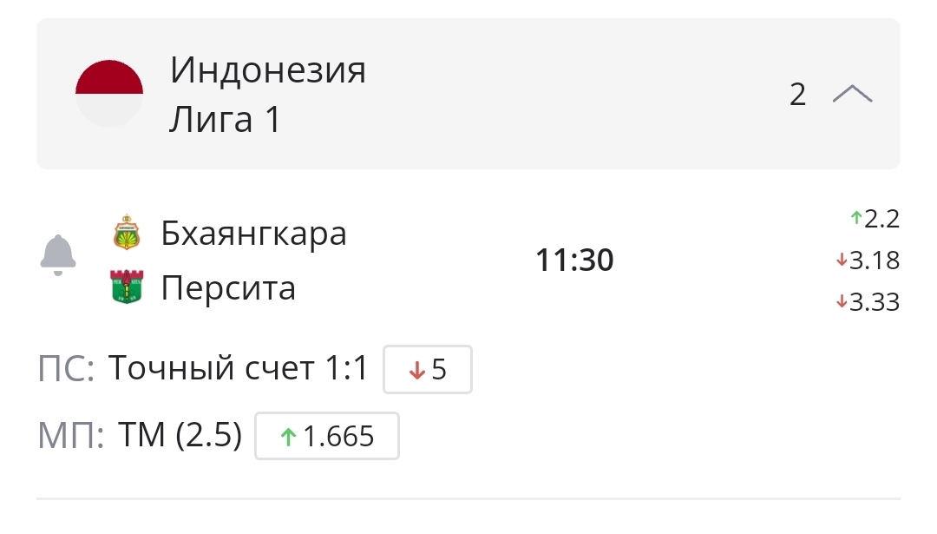Open the Персита team name
937x534 pixels.
click(x=228, y=287)
